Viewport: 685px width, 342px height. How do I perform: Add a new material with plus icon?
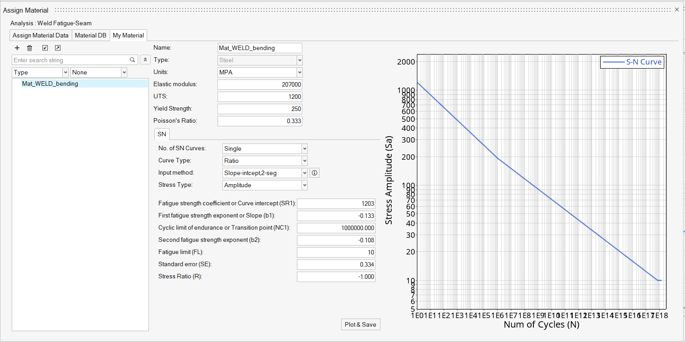point(17,48)
